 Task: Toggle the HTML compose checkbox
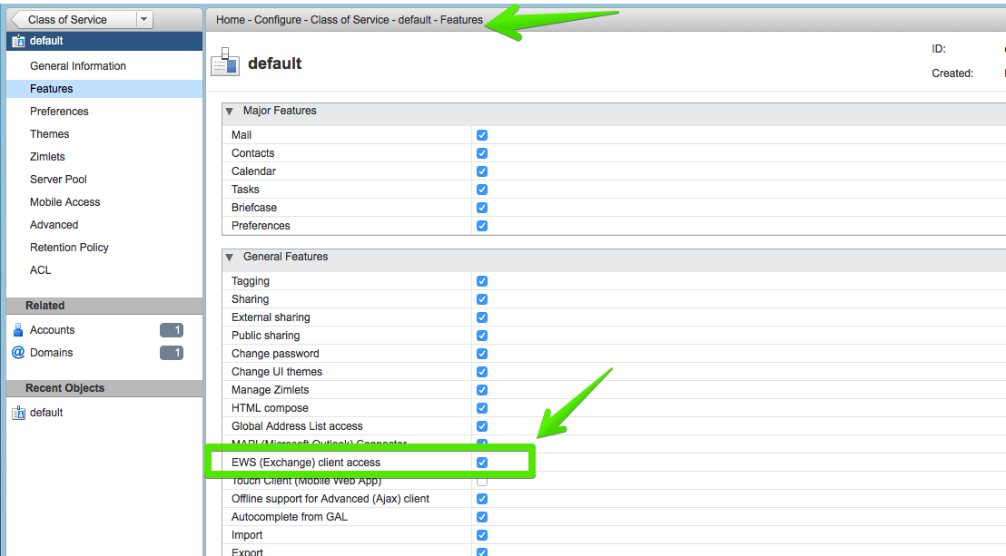pos(482,408)
